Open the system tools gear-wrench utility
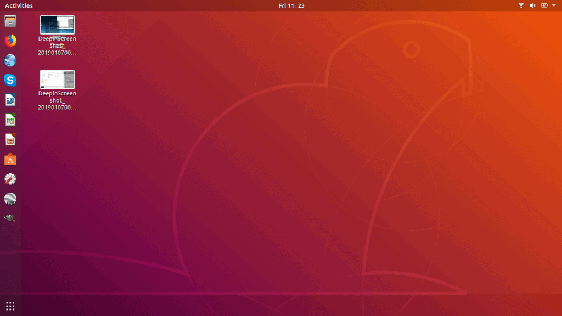This screenshot has height=316, width=562. tap(10, 178)
